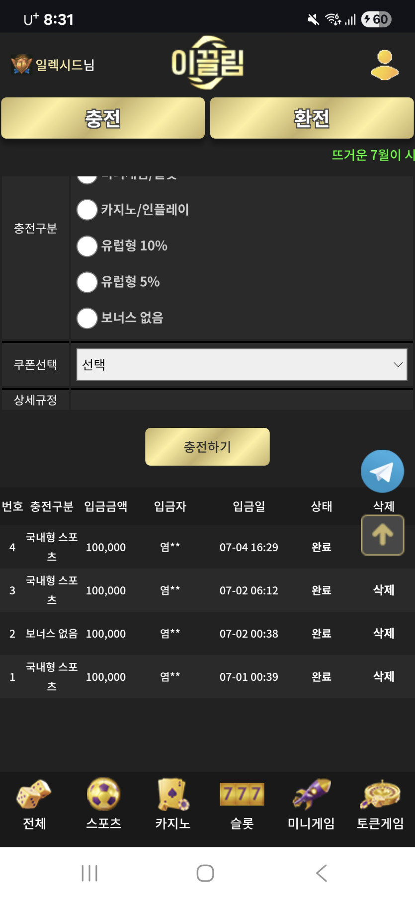Select 보너스 없음 radio option

pyautogui.click(x=87, y=318)
